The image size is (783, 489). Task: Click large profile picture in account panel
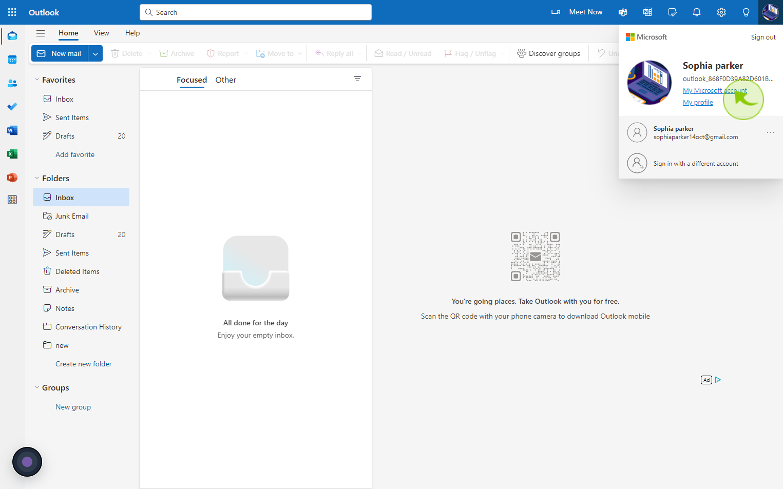coord(650,83)
